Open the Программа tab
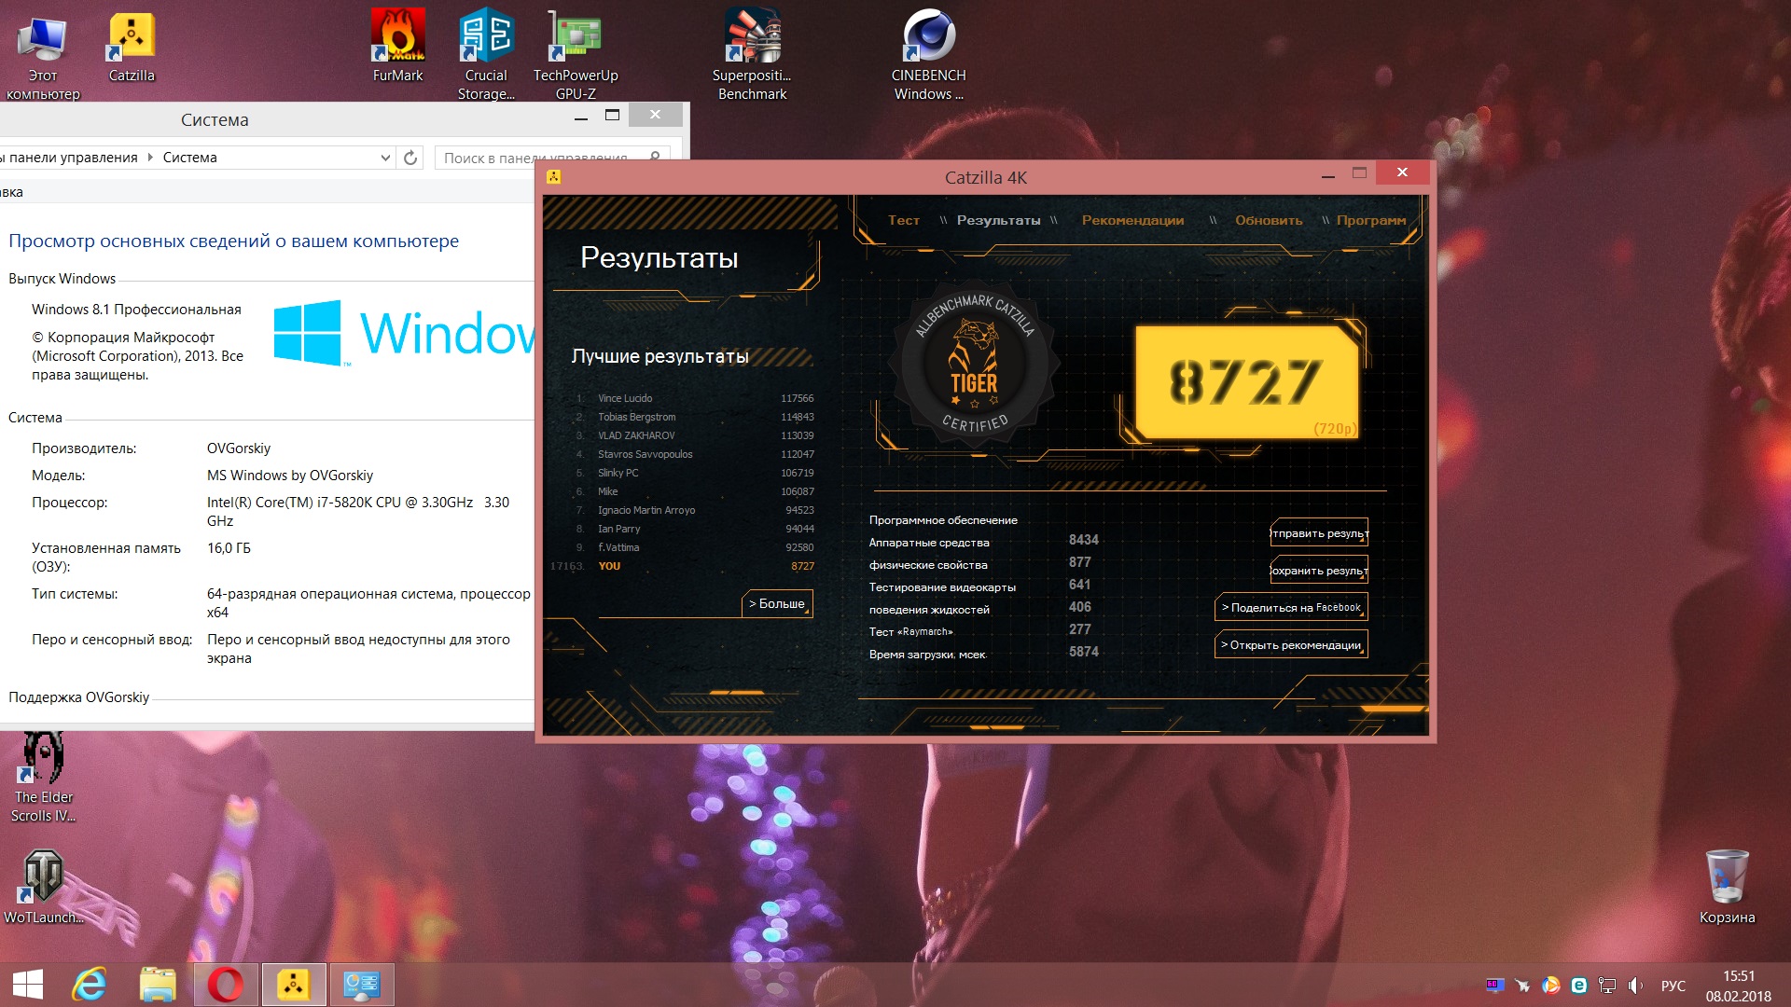 coord(1371,220)
